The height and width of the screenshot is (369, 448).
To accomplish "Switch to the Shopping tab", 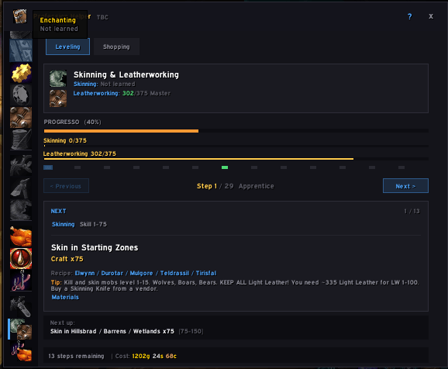I will pyautogui.click(x=116, y=47).
